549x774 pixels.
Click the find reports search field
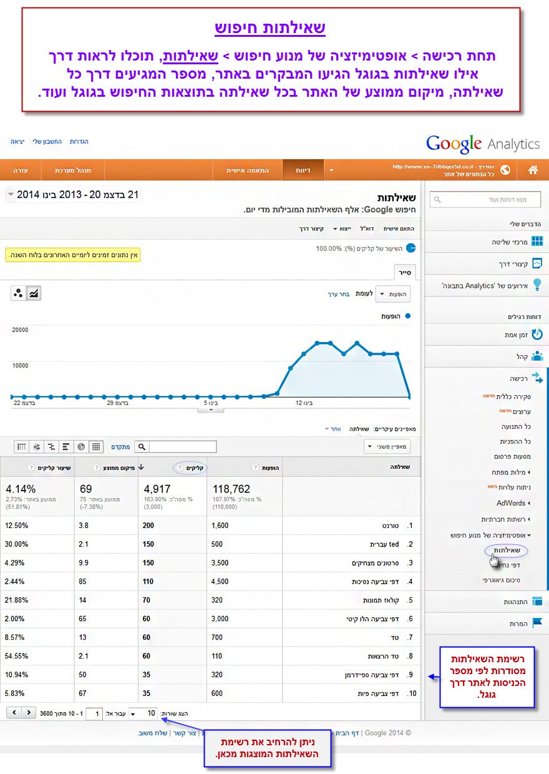click(x=485, y=199)
